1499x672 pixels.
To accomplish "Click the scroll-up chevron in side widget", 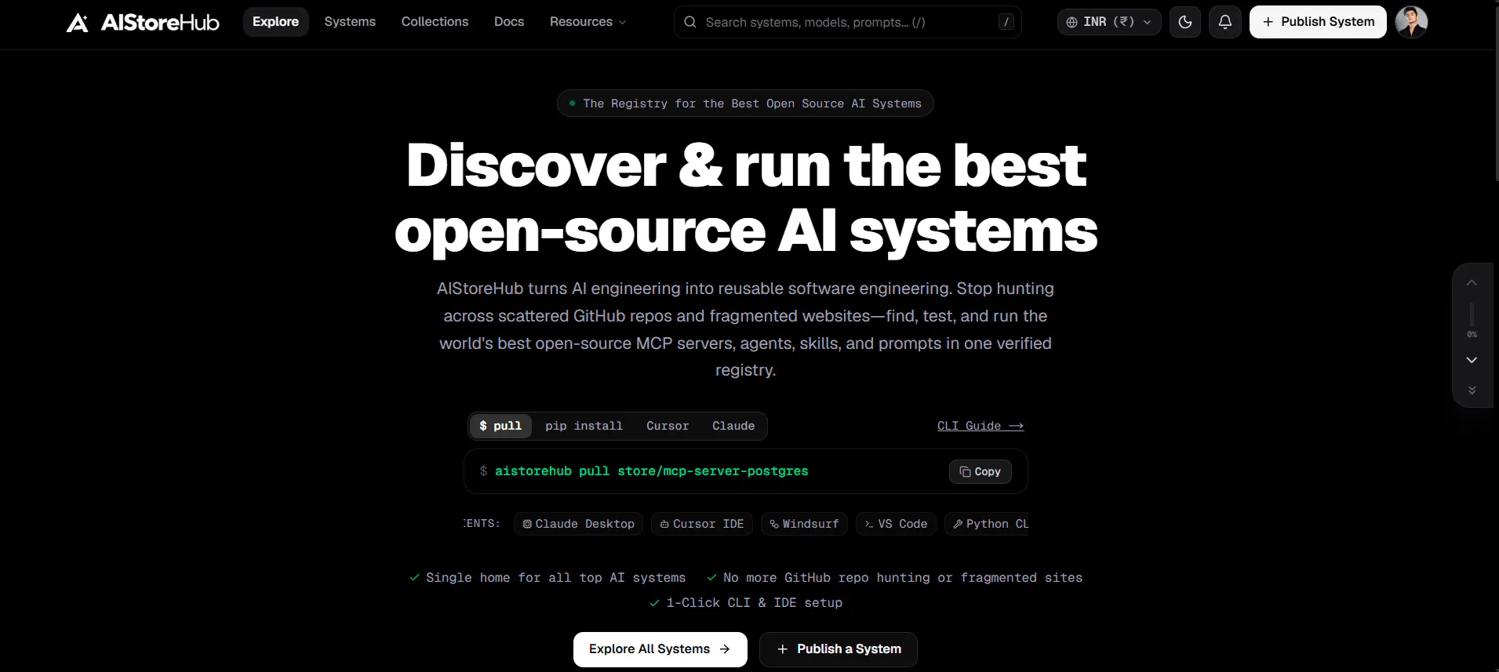I will 1472,282.
